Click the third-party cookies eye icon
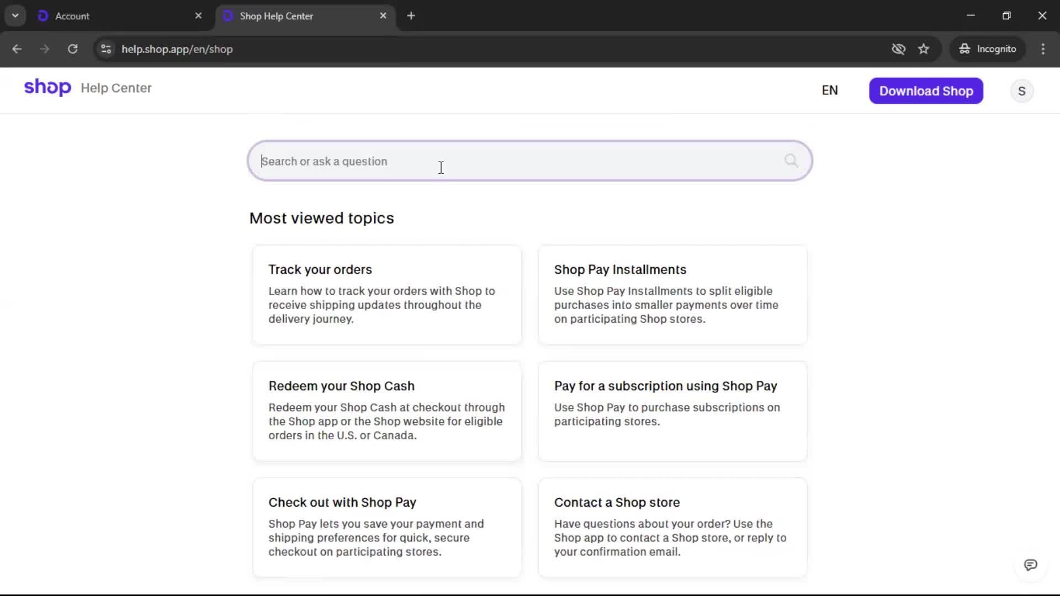 point(898,49)
